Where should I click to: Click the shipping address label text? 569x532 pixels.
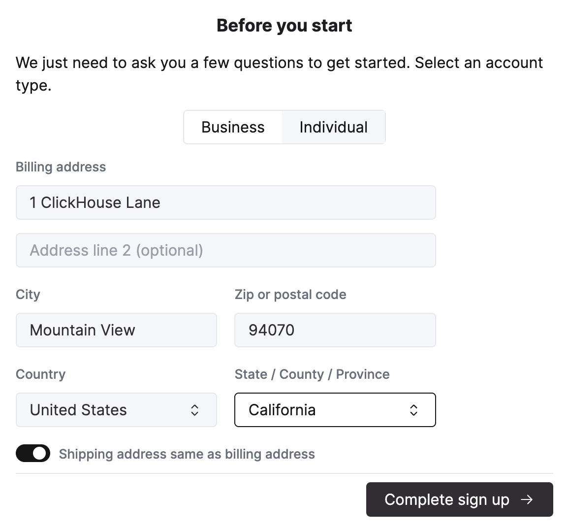coord(187,454)
